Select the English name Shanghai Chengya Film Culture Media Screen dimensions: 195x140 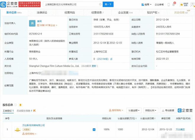[x=54, y=66]
